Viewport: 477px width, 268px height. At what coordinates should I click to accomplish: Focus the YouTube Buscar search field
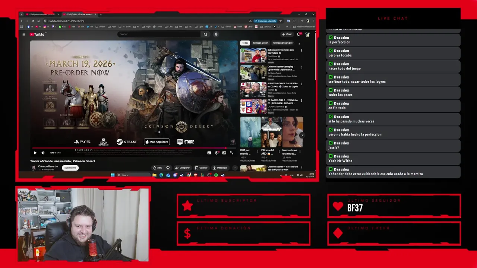point(159,34)
